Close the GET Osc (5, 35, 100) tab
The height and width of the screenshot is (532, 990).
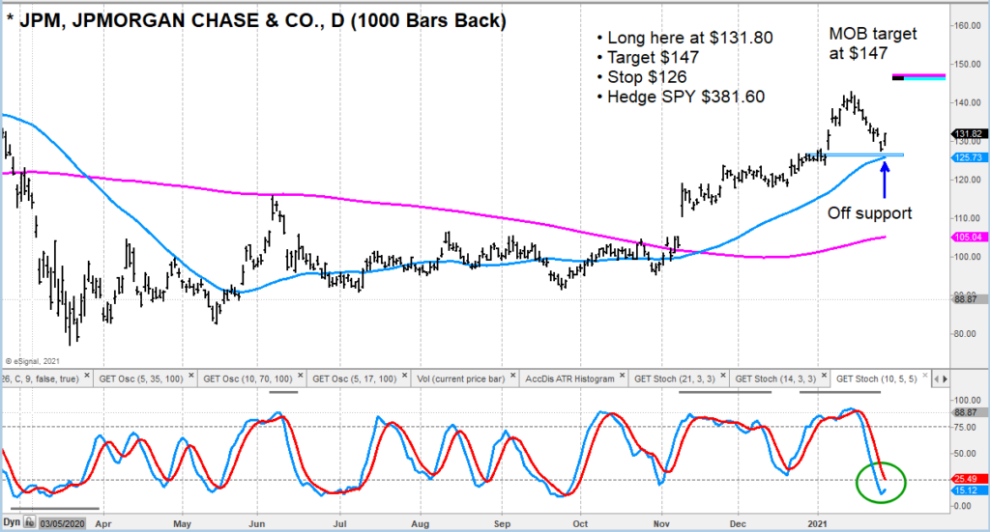191,377
